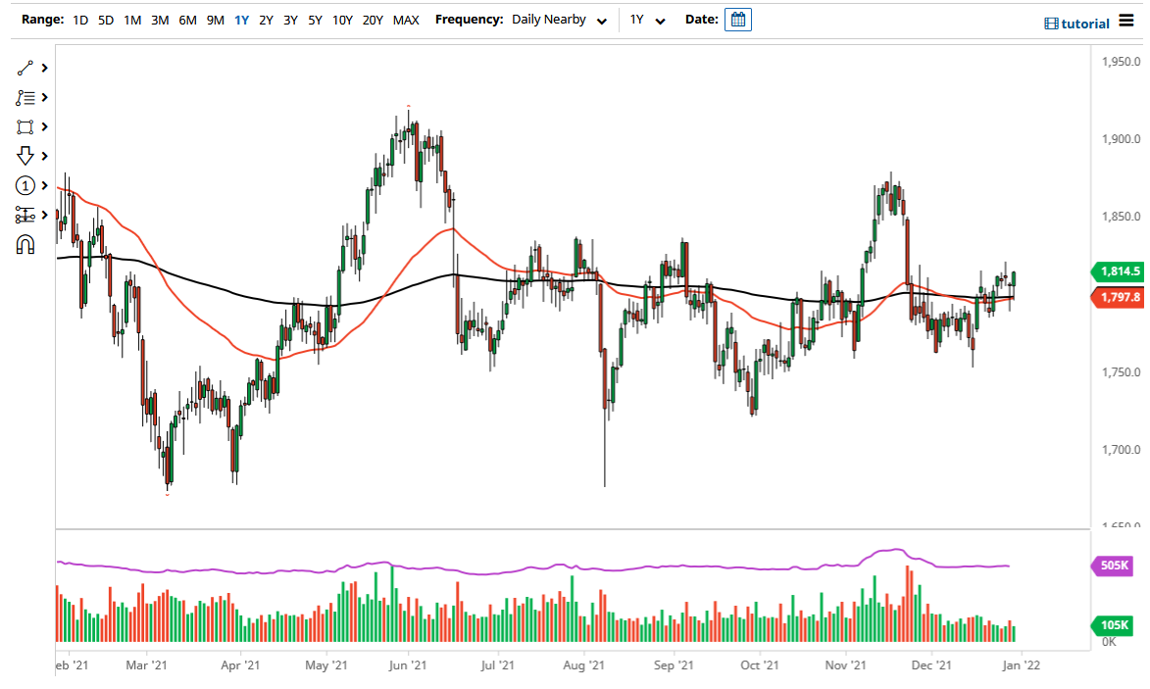Set range to 3M

tap(160, 20)
